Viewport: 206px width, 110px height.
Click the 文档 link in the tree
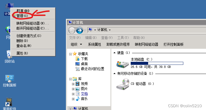[84, 94]
